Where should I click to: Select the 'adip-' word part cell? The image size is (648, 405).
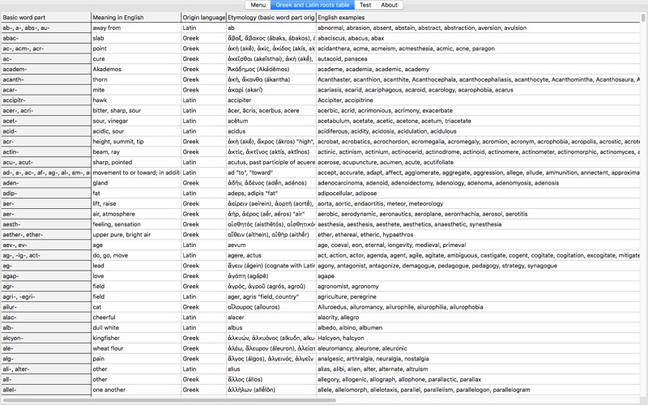45,193
